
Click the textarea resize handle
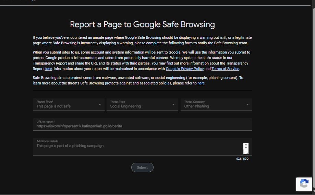(247, 152)
